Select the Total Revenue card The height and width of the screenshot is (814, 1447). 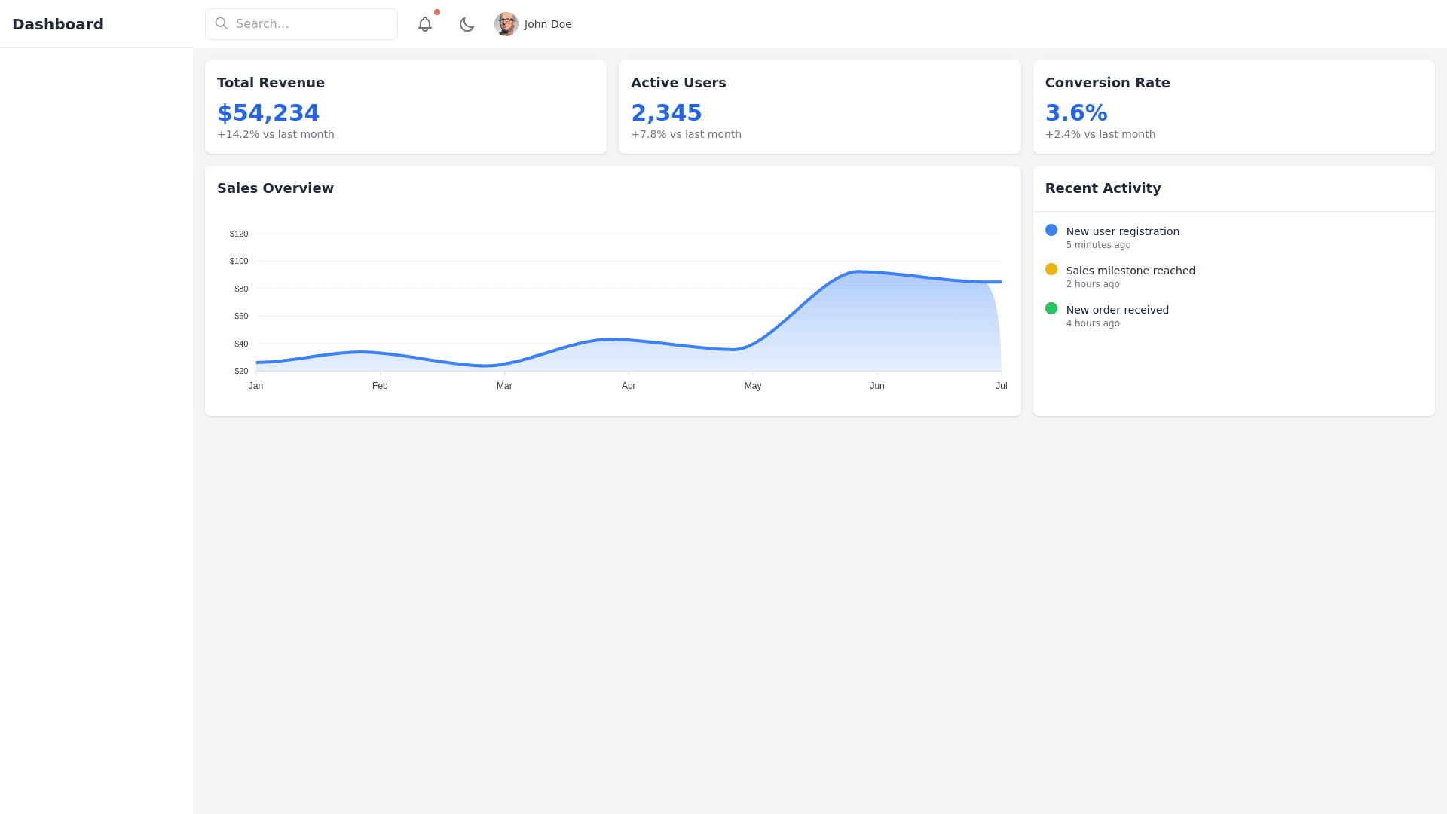(405, 107)
